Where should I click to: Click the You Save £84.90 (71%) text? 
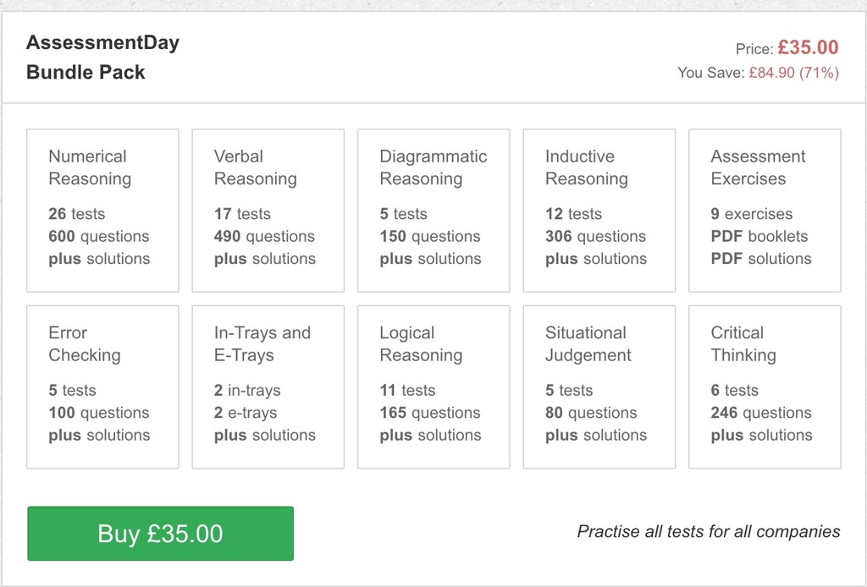point(758,74)
